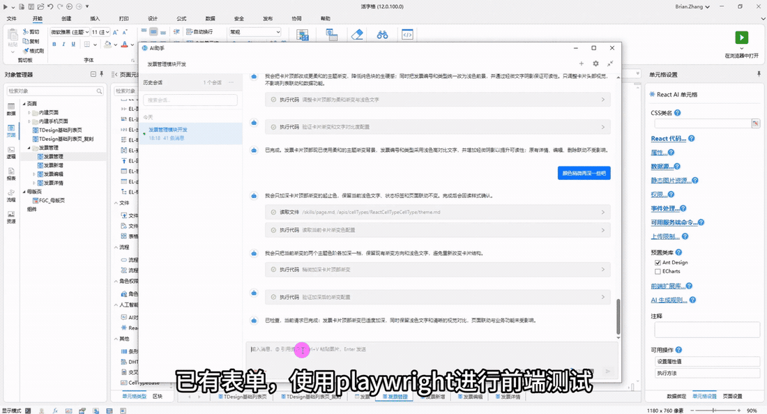Image resolution: width=767 pixels, height=414 pixels.
Task: Open the font size dropdown showing 11
Action: (101, 32)
